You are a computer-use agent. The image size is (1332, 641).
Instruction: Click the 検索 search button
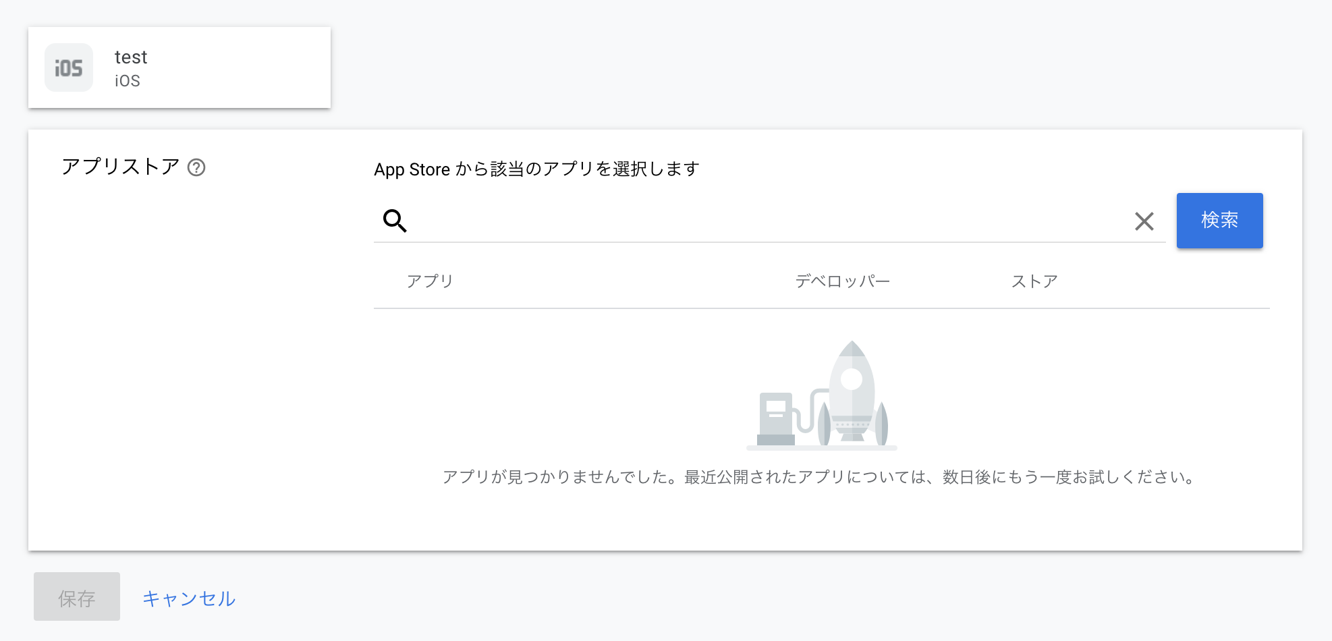1219,221
